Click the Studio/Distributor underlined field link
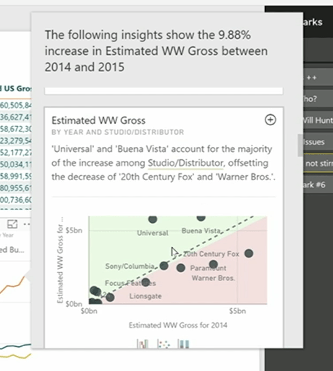 point(185,163)
